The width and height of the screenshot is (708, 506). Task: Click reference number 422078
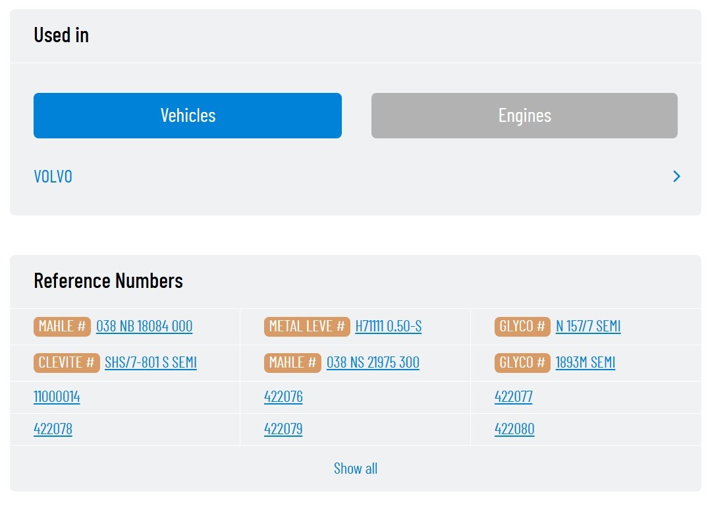pyautogui.click(x=53, y=429)
